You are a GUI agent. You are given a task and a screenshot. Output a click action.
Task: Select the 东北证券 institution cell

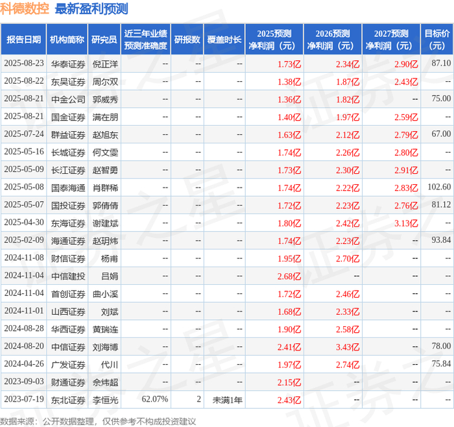(68, 400)
